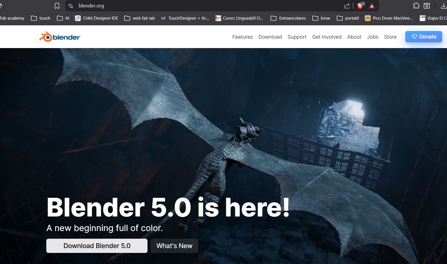Open the Download menu item
Viewport: 447px width, 264px height.
270,37
